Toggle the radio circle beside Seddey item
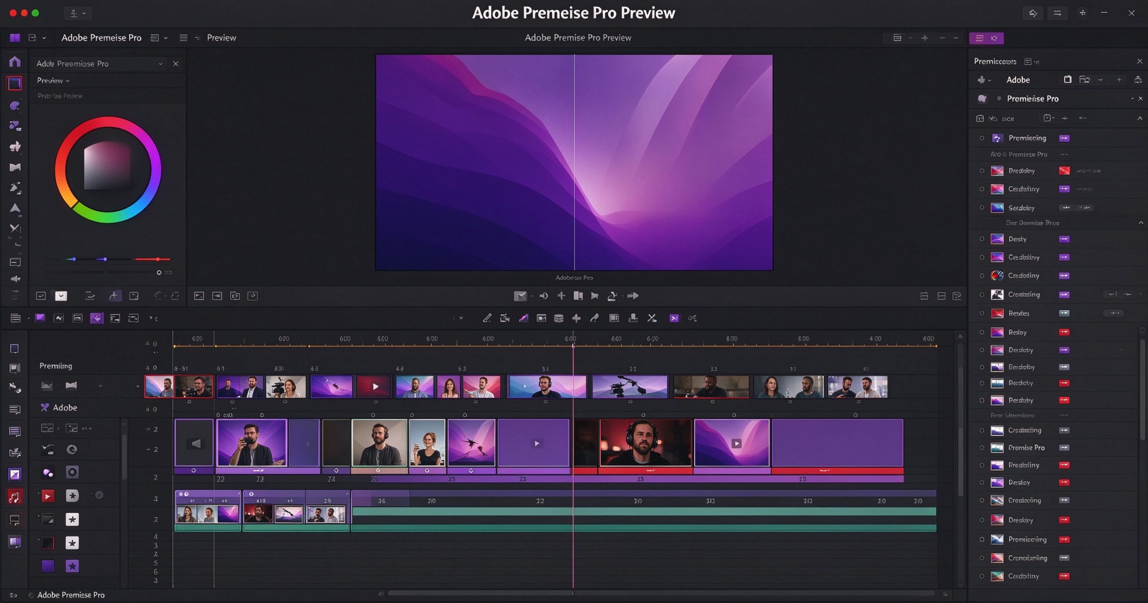The width and height of the screenshot is (1148, 603). coord(982,208)
